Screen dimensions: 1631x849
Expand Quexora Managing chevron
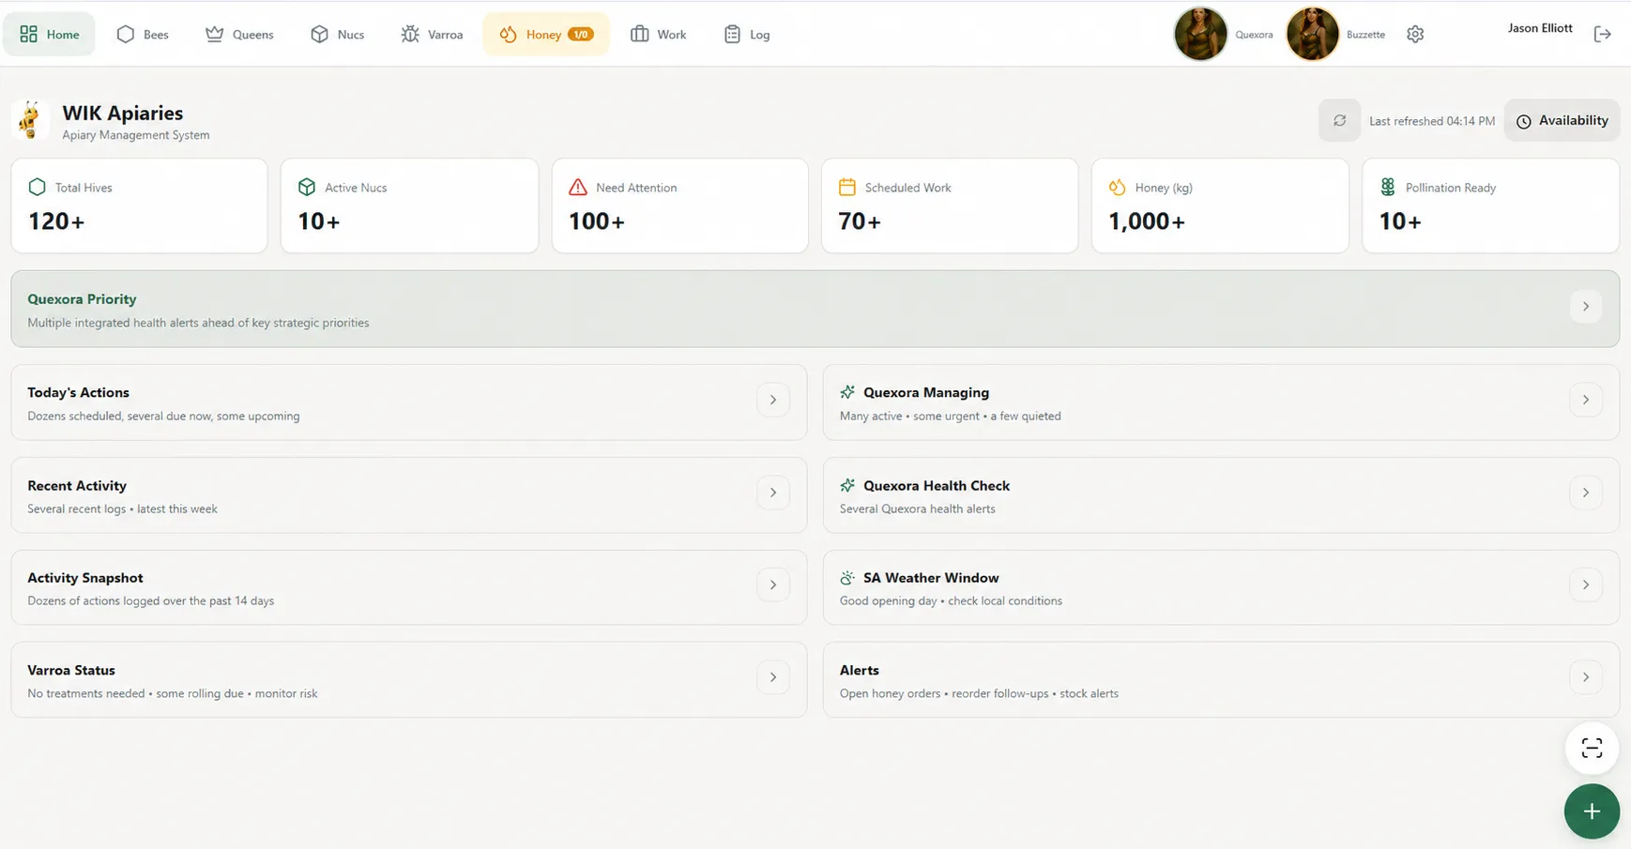[x=1586, y=400]
